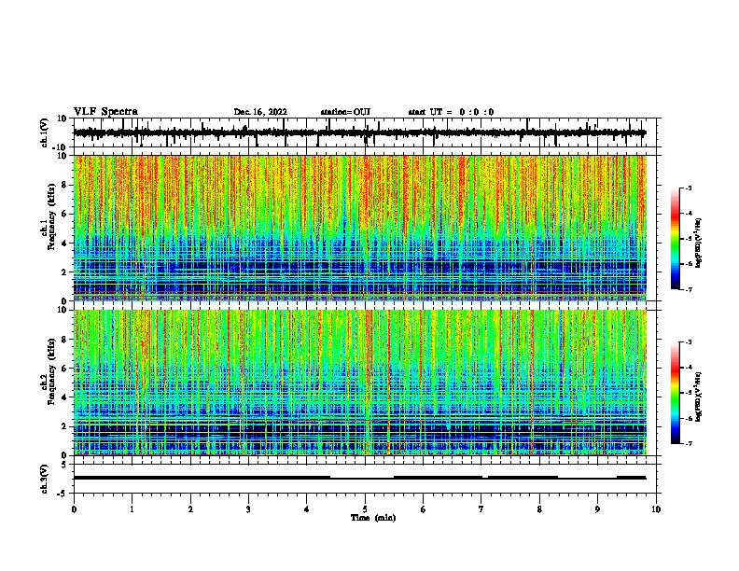Click the "8" tick on ch.2 frequency axis
This screenshot has height=571, width=739.
(65, 339)
